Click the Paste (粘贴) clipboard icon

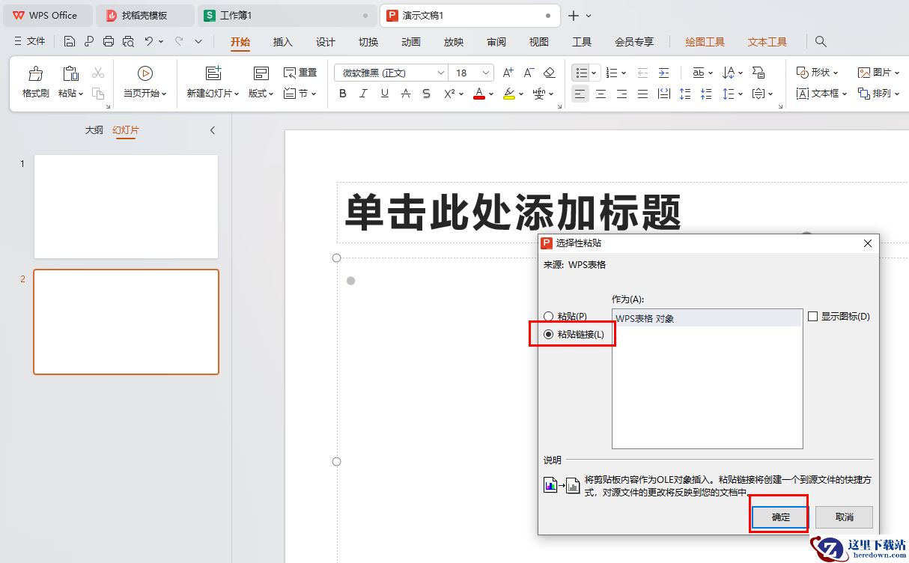pos(70,73)
